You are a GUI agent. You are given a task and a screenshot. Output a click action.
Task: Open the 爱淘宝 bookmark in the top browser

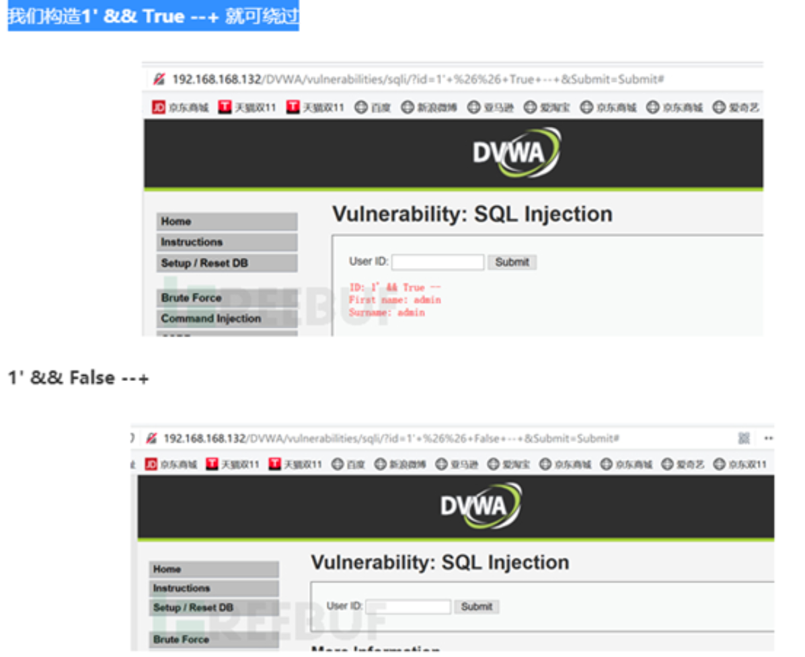(547, 107)
